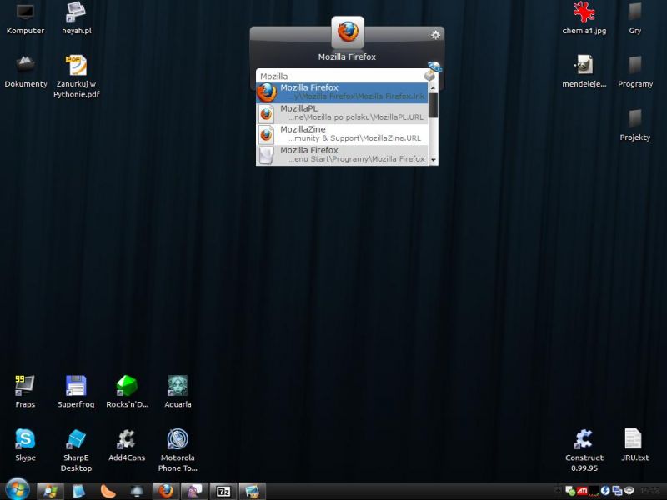Screen dimensions: 667x500
Task: Open the Pidgin taskbar button
Action: point(194,492)
